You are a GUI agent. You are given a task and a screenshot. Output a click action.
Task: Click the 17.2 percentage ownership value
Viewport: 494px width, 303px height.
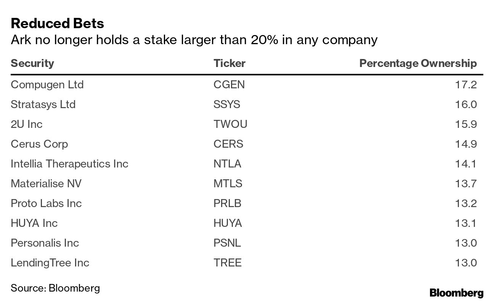click(x=466, y=85)
